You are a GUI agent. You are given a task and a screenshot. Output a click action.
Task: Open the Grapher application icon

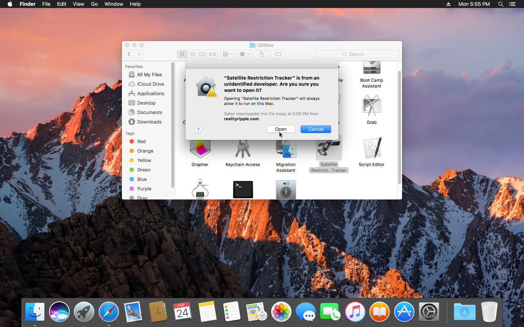pos(200,148)
